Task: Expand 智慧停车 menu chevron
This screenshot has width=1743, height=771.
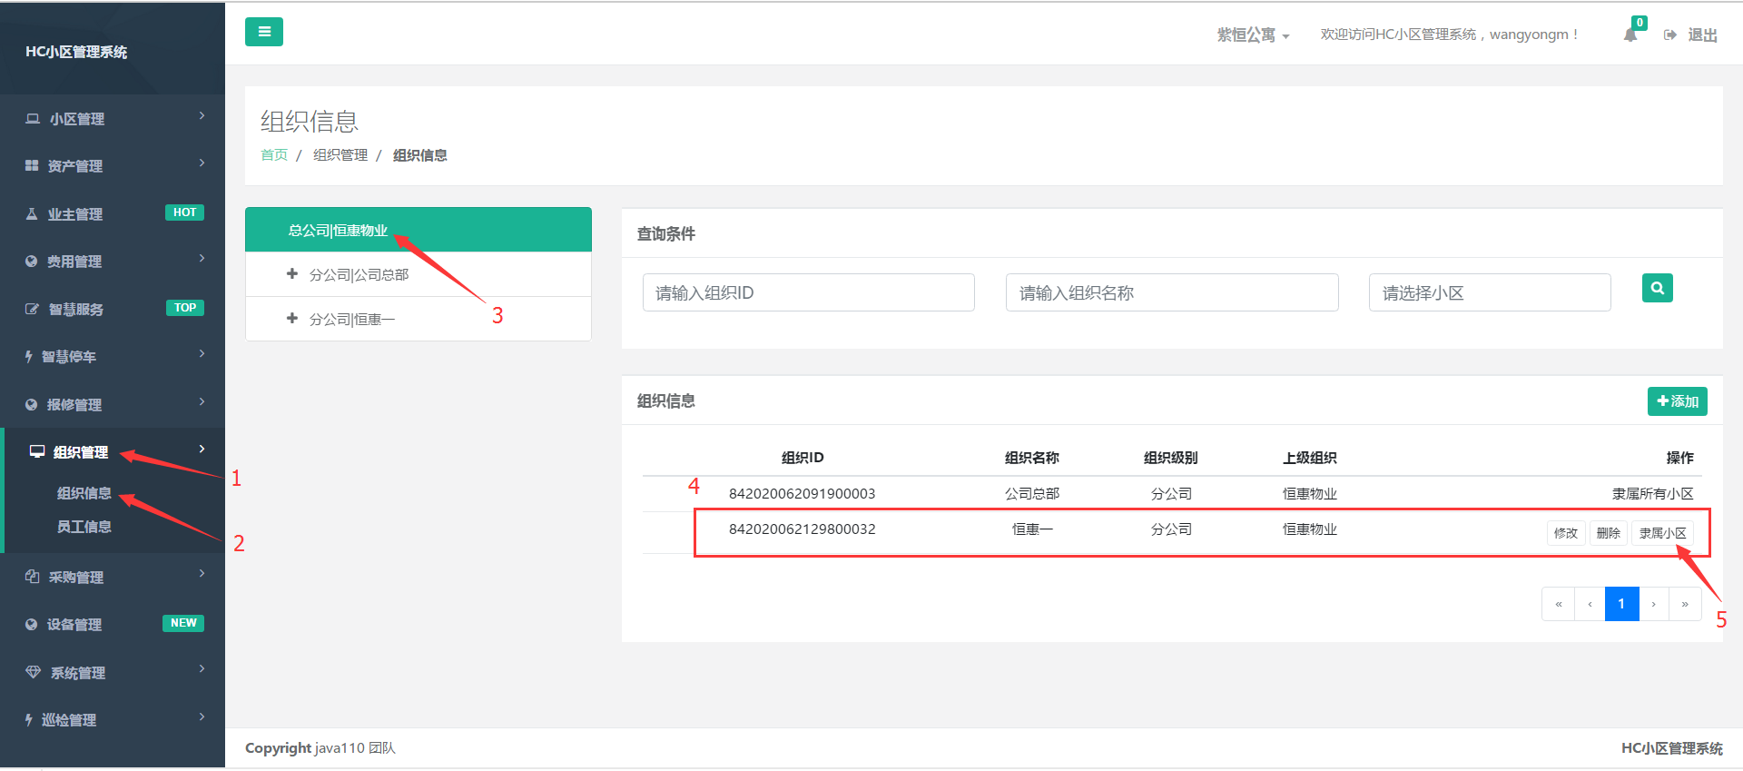Action: (x=202, y=354)
